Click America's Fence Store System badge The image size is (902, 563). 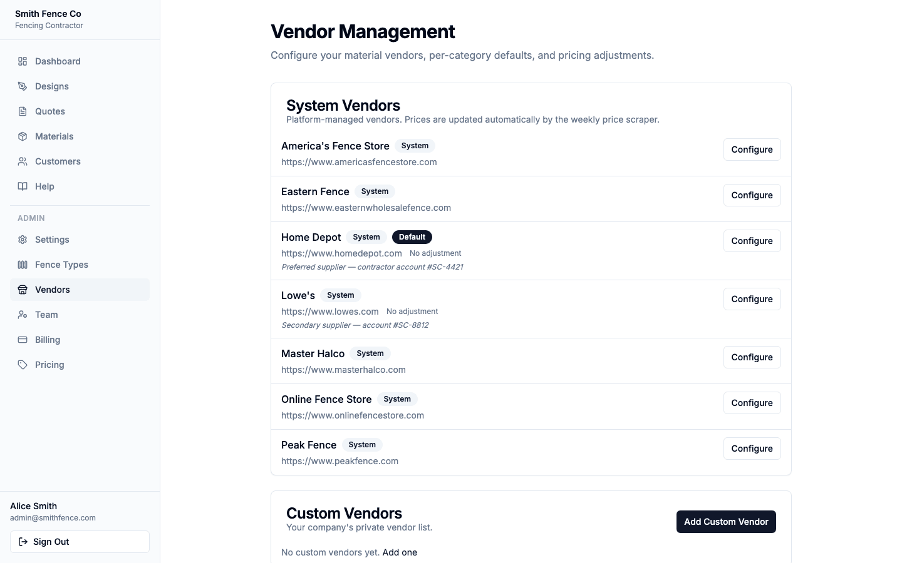click(415, 146)
